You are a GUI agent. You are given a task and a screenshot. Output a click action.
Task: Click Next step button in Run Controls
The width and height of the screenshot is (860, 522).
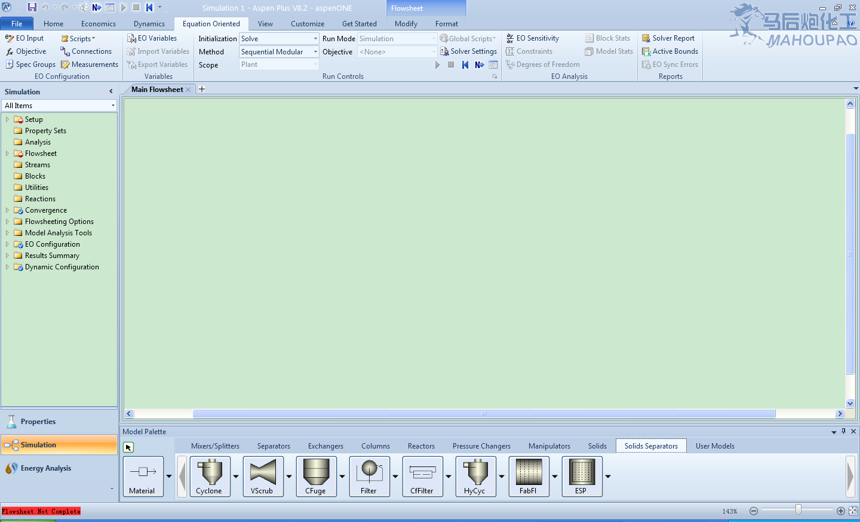(479, 65)
